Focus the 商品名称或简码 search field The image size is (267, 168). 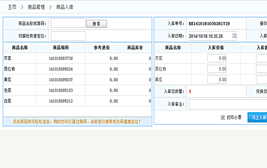[68, 23]
